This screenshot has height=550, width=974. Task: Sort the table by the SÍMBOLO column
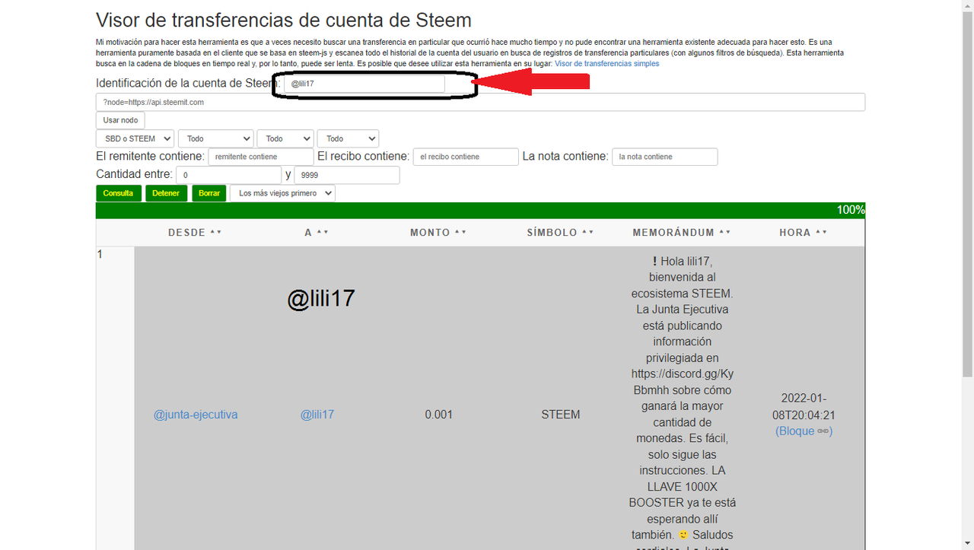[560, 233]
